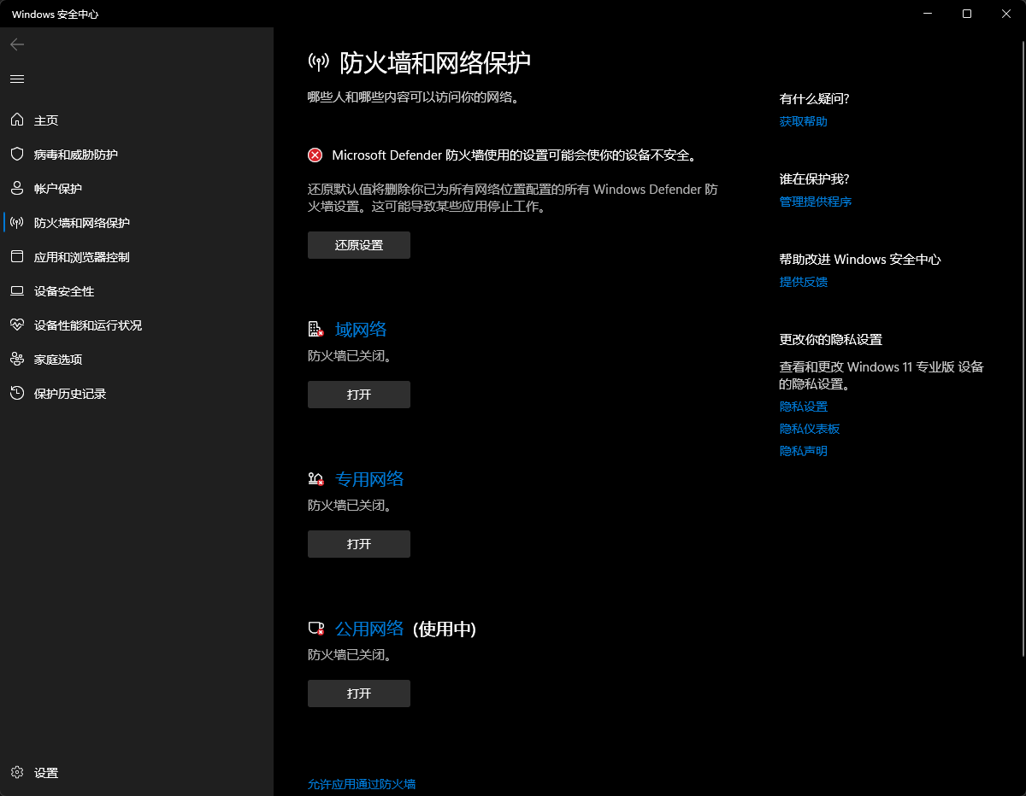1026x796 pixels.
Task: Click 允许应用通过防火墙 link
Action: point(362,784)
